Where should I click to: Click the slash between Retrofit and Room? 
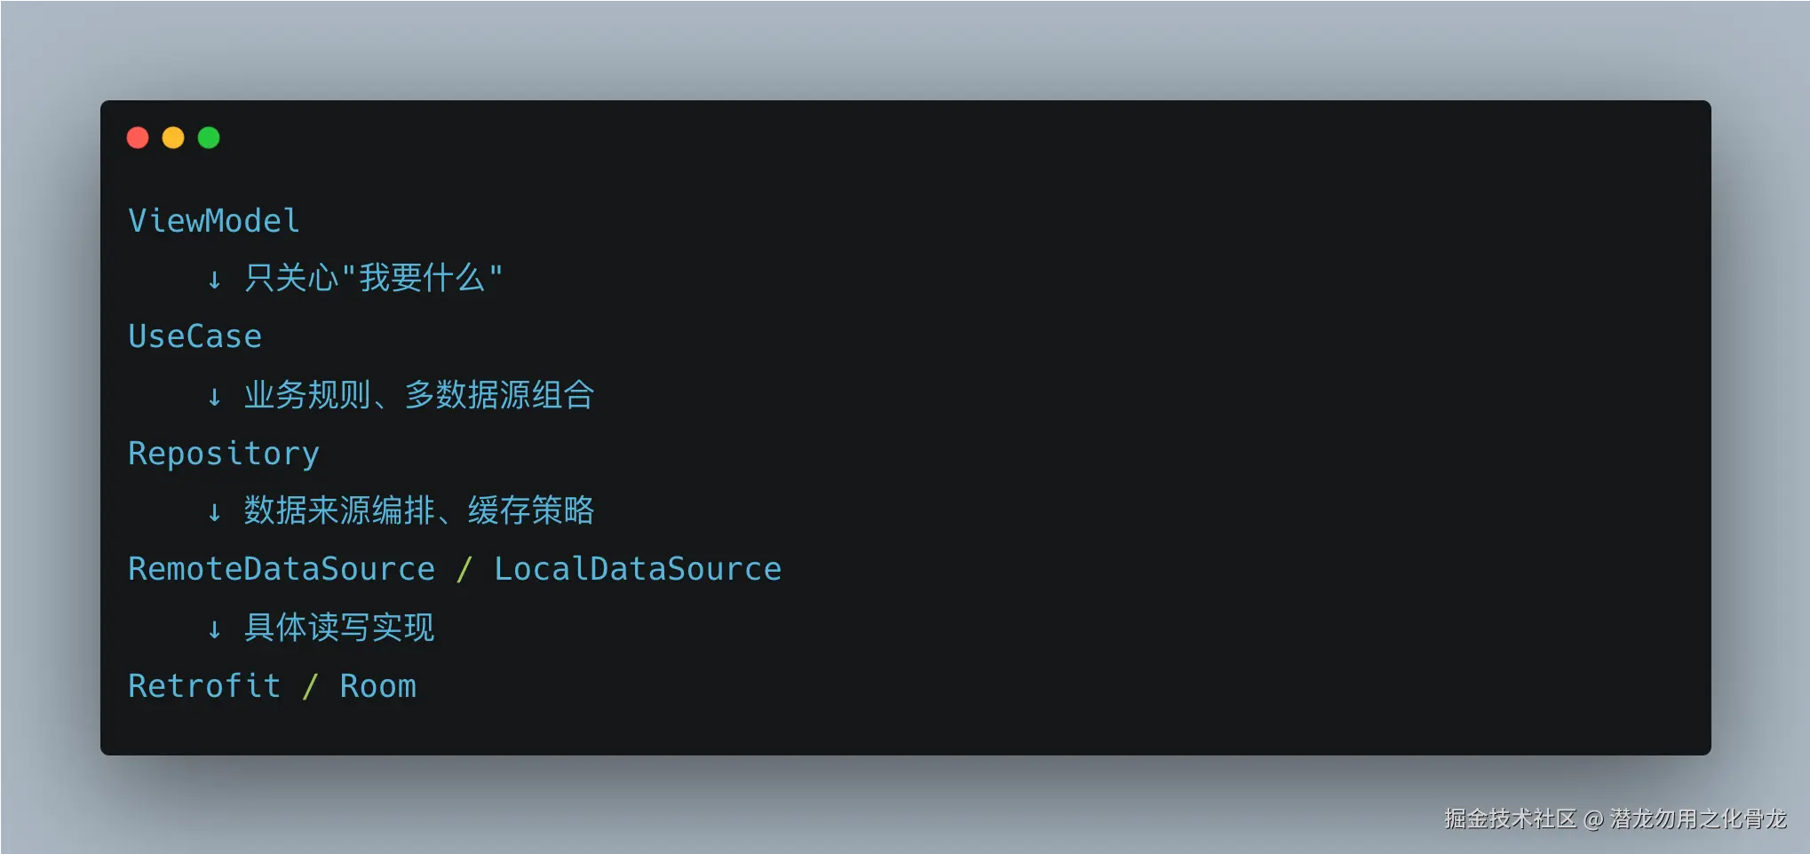pos(310,686)
